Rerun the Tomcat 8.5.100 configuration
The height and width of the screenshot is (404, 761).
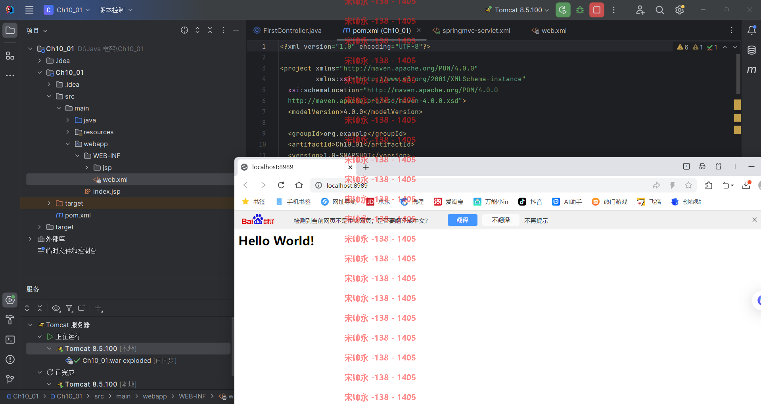click(563, 10)
